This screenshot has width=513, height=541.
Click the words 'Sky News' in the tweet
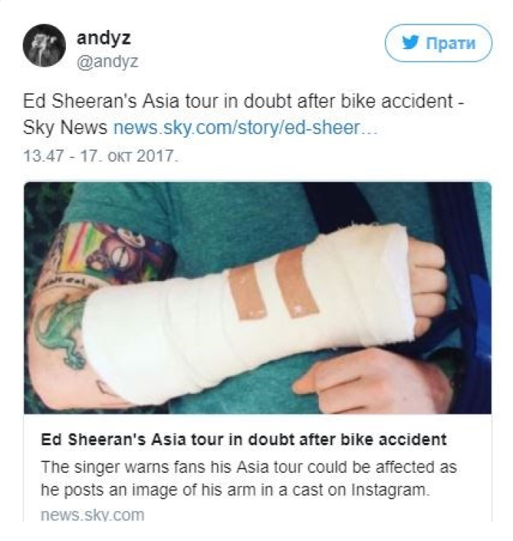(65, 127)
